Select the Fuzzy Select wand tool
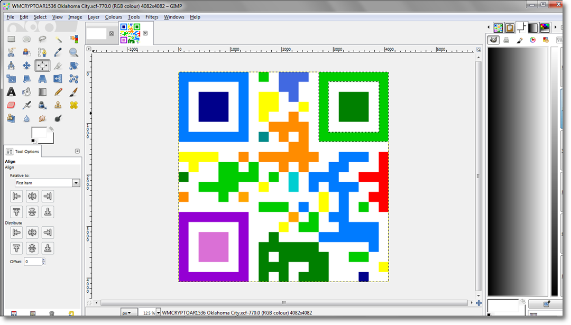The image size is (571, 325). 58,39
